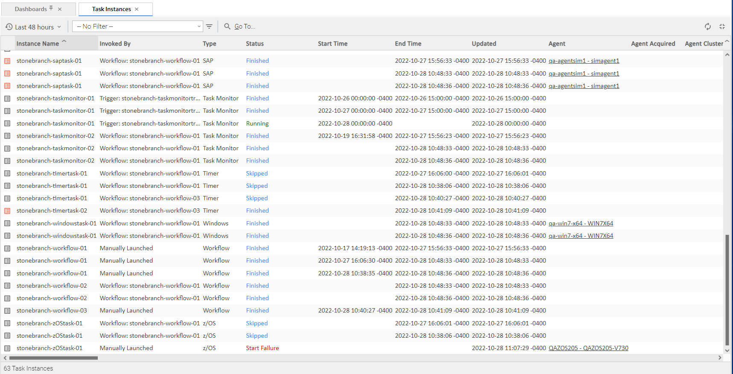Open the filter options icon beside No Filter

209,26
